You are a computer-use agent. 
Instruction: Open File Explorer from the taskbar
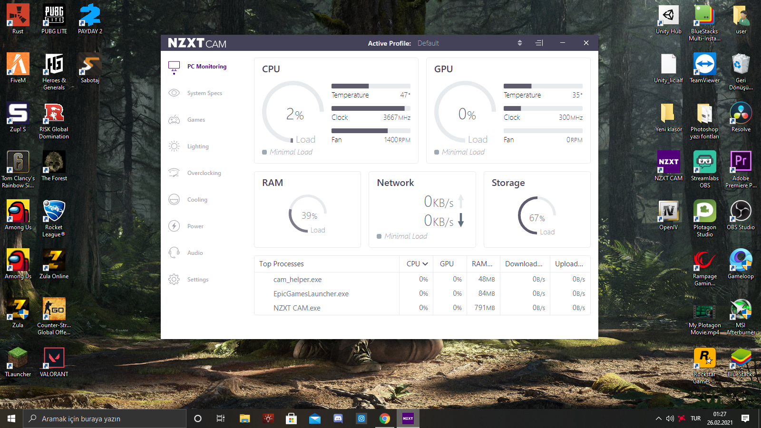point(245,418)
